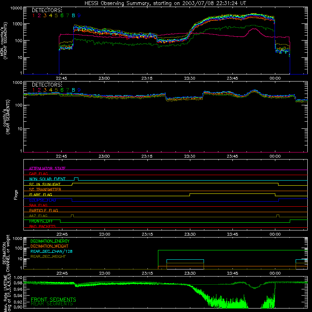Click the ATTENUATOR_STATE flag label

(47, 168)
